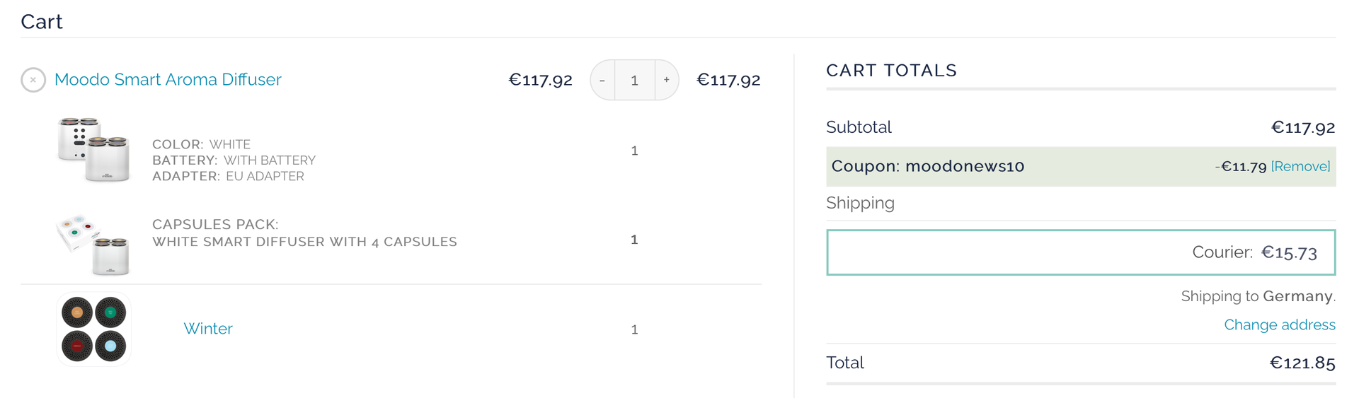Click the Total amount €121.85
Viewport: 1359px width, 398px height.
click(x=1302, y=363)
